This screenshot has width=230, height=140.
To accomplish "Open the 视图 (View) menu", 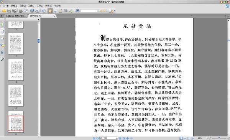I will coord(23,6).
